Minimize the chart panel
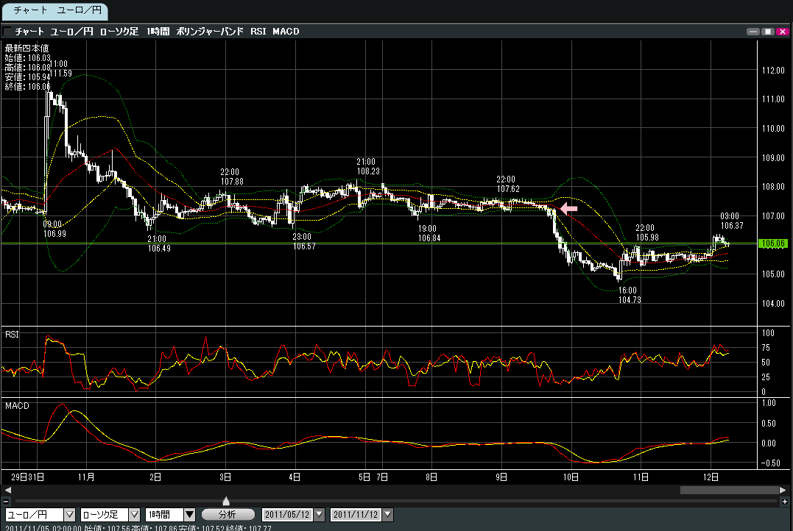 coord(752,32)
